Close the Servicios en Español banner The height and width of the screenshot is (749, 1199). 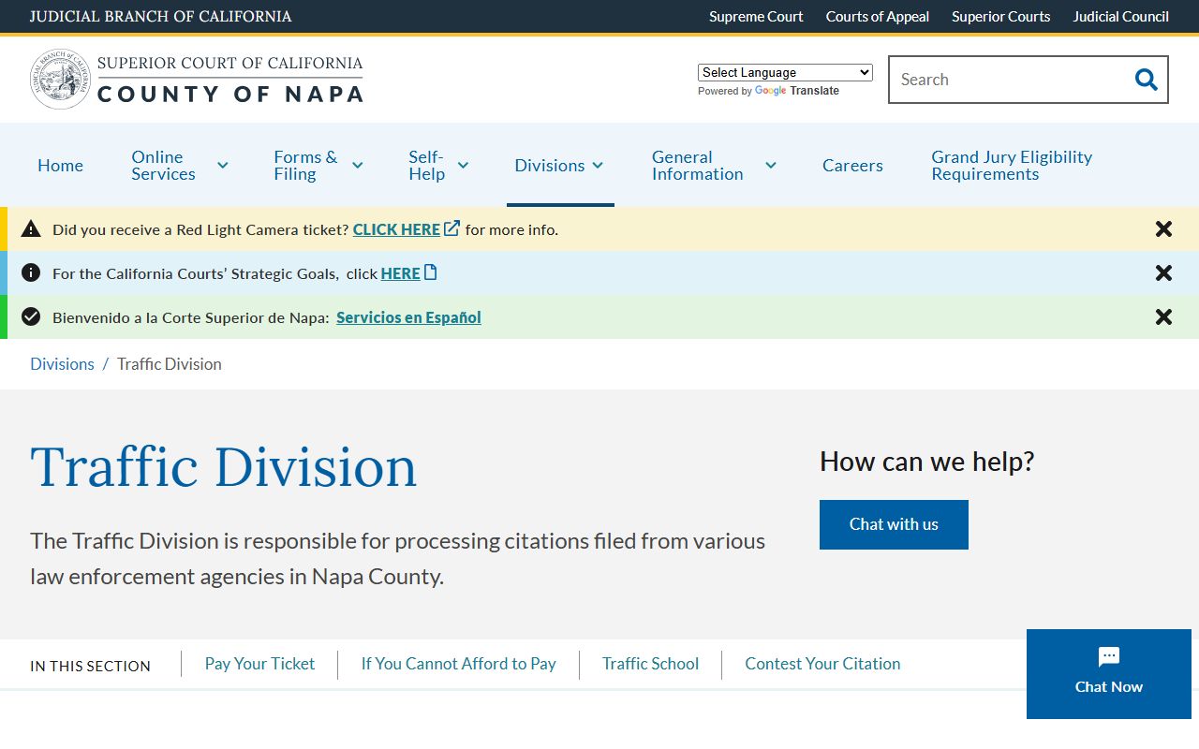tap(1163, 317)
